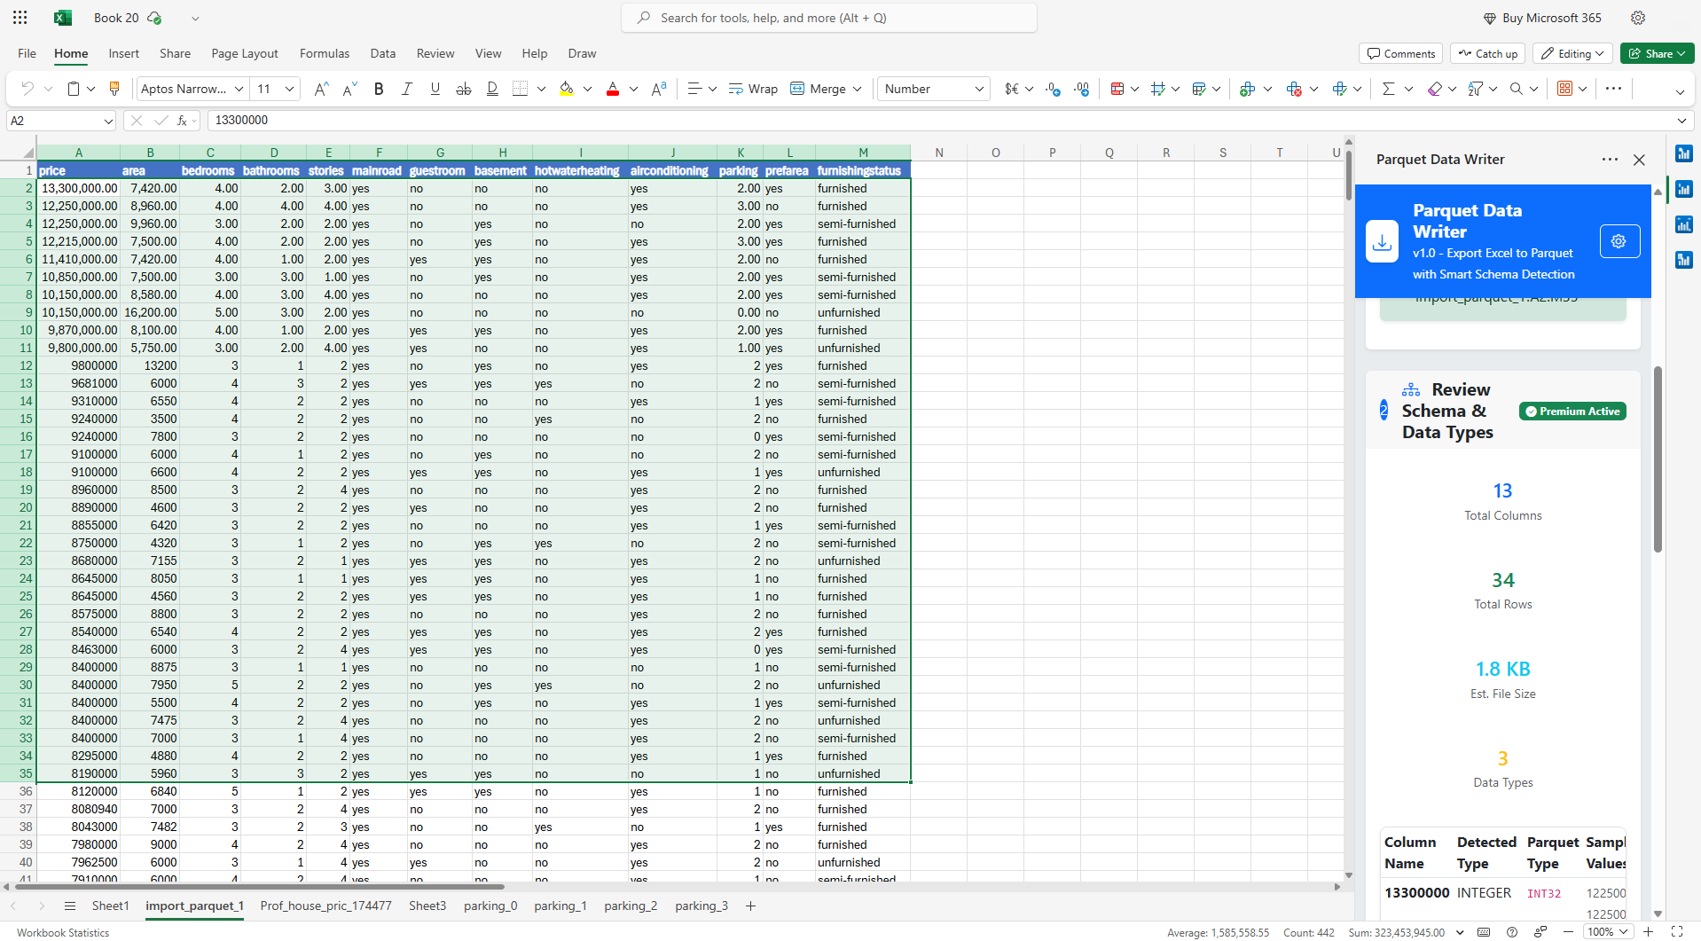Click Buy Microsoft 365

(1542, 18)
